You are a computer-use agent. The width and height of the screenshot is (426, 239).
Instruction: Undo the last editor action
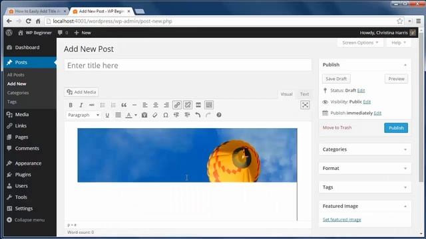coord(198,115)
